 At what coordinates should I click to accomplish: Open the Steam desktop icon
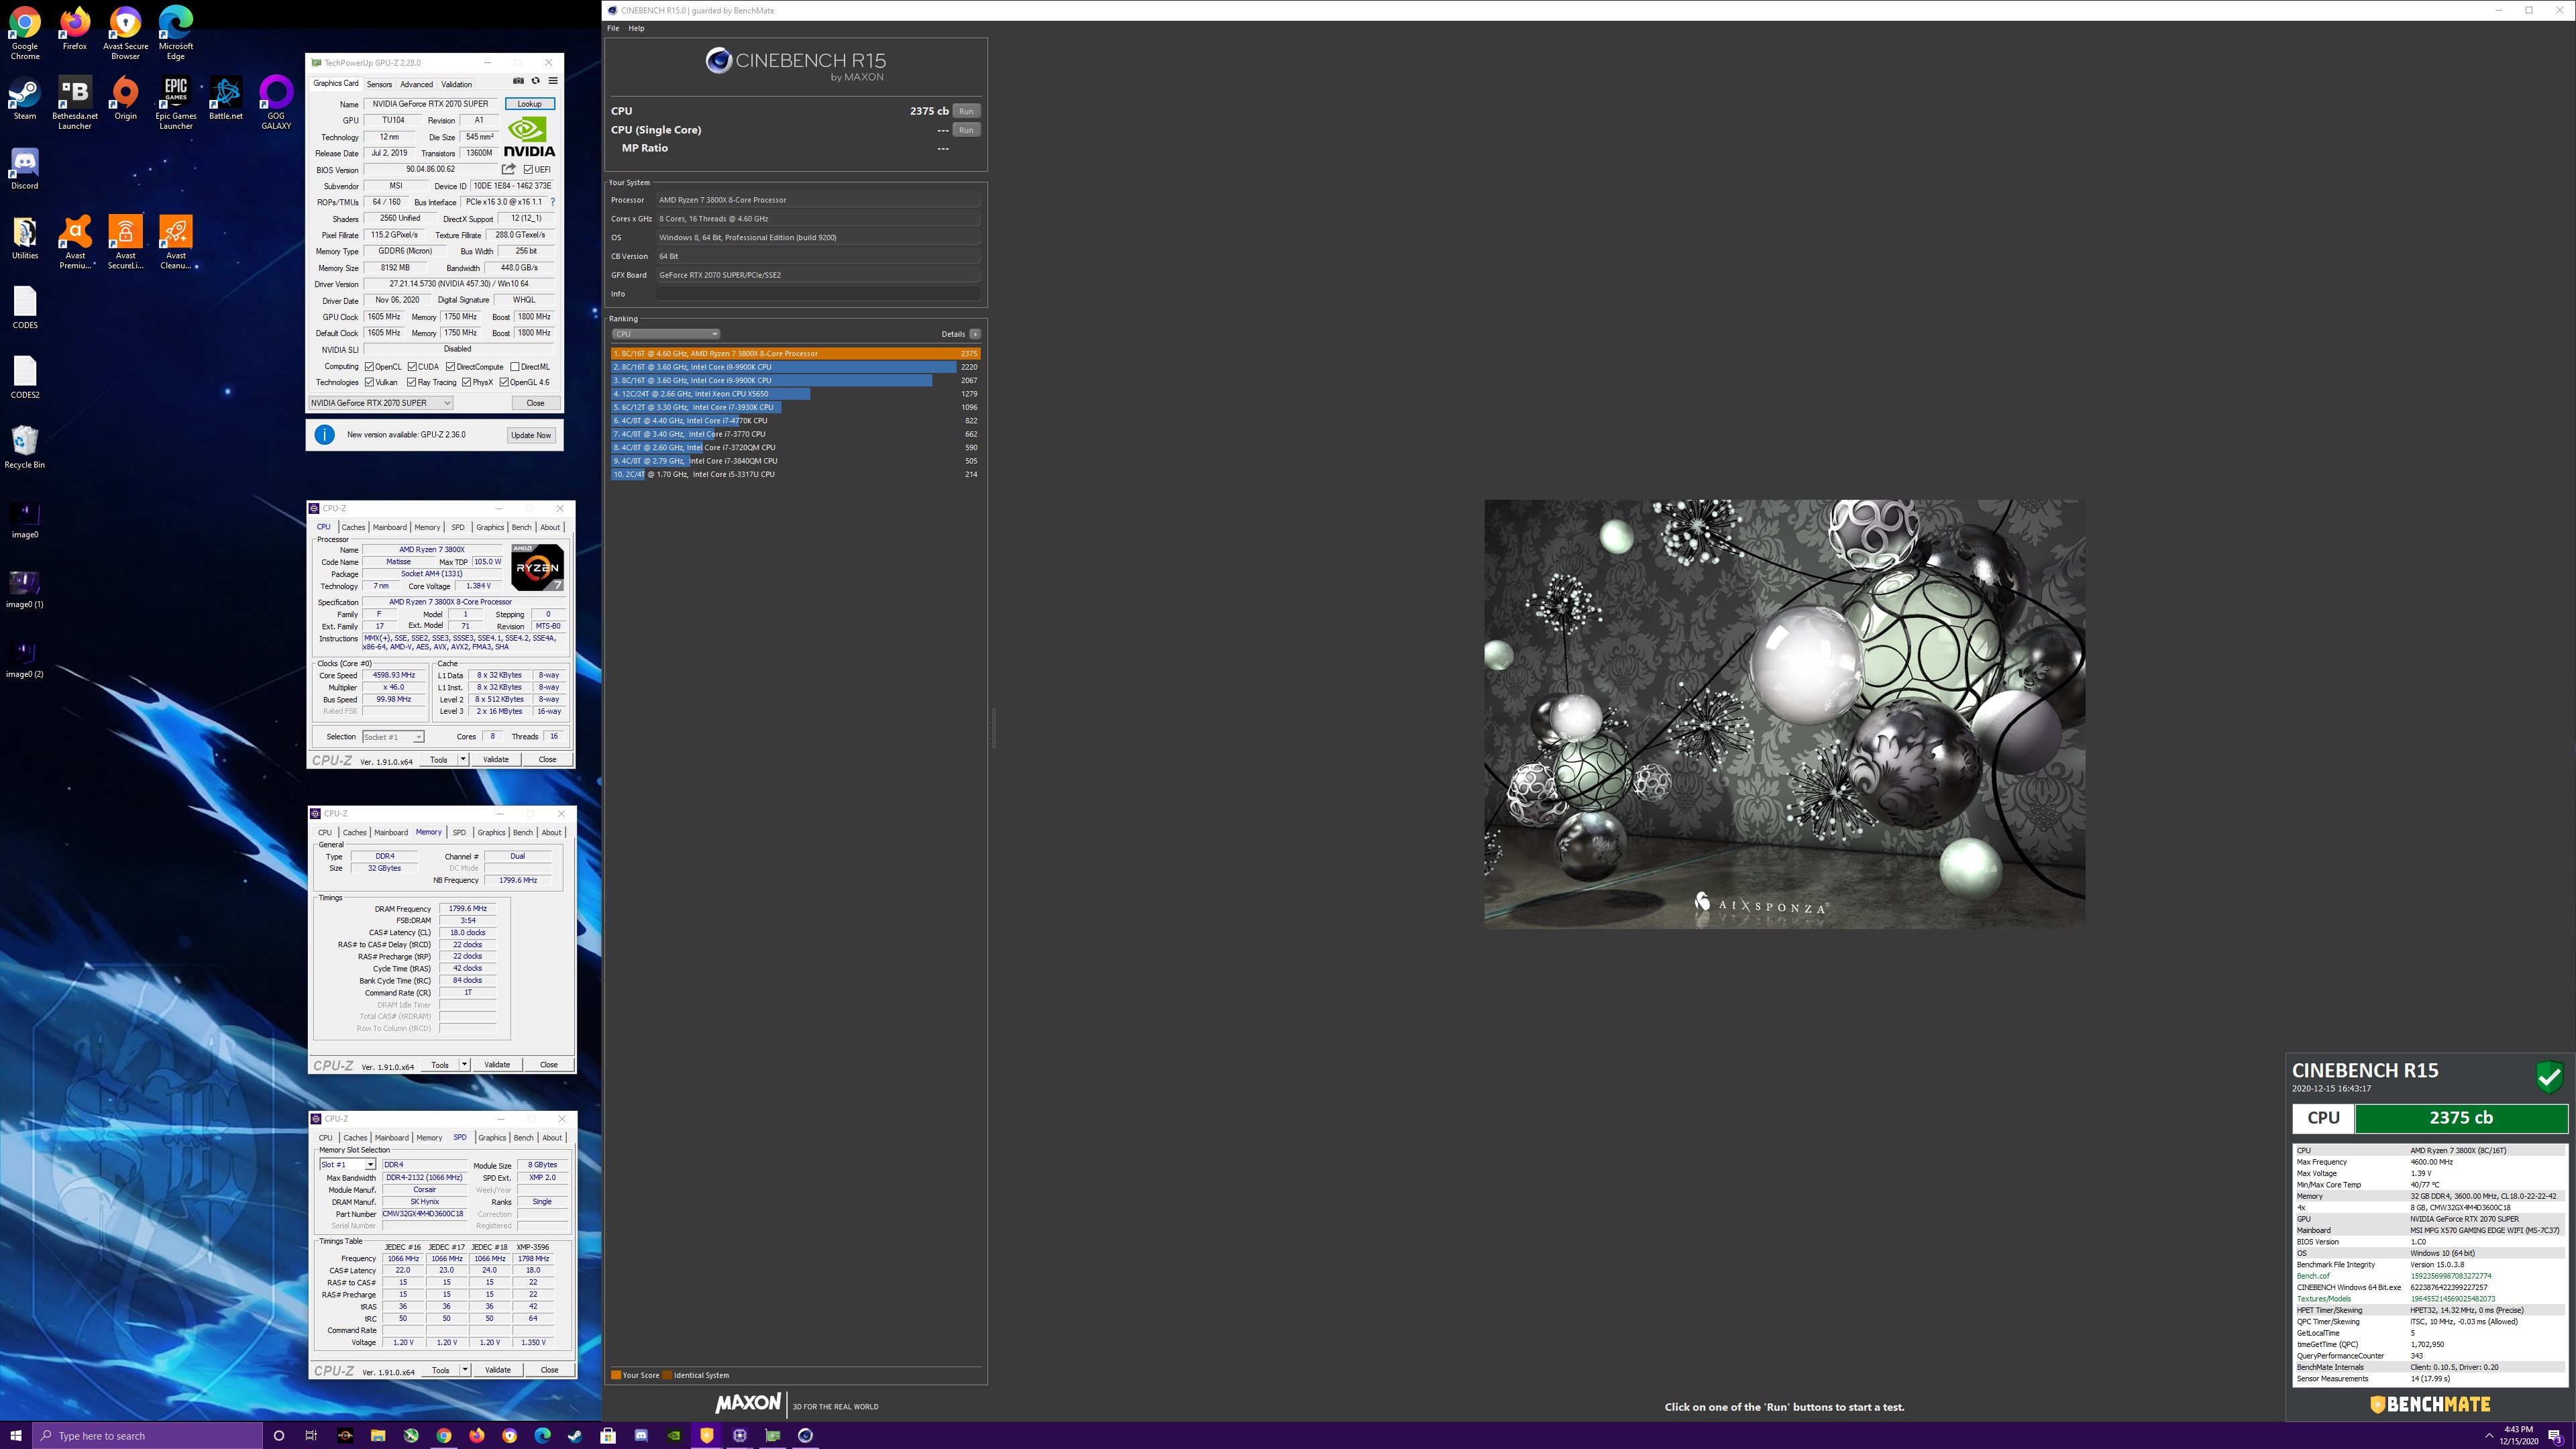click(x=25, y=99)
